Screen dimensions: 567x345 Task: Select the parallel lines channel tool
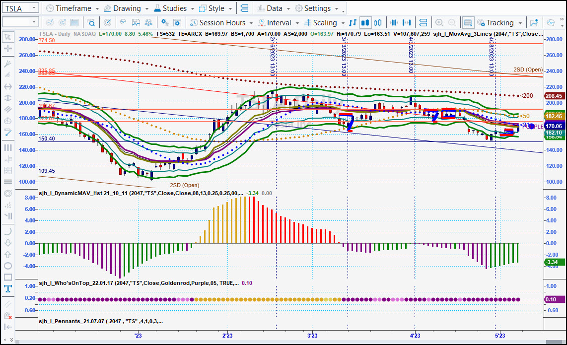point(7,109)
